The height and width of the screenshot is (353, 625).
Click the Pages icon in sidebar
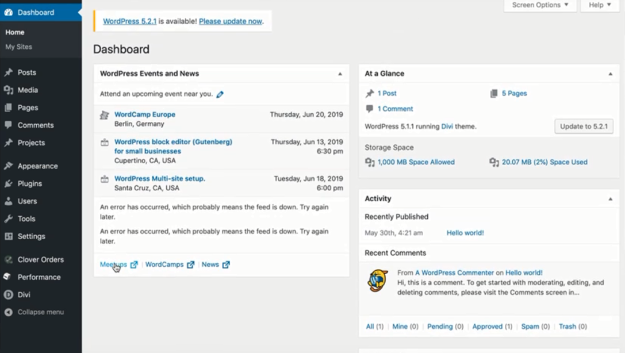tap(9, 108)
